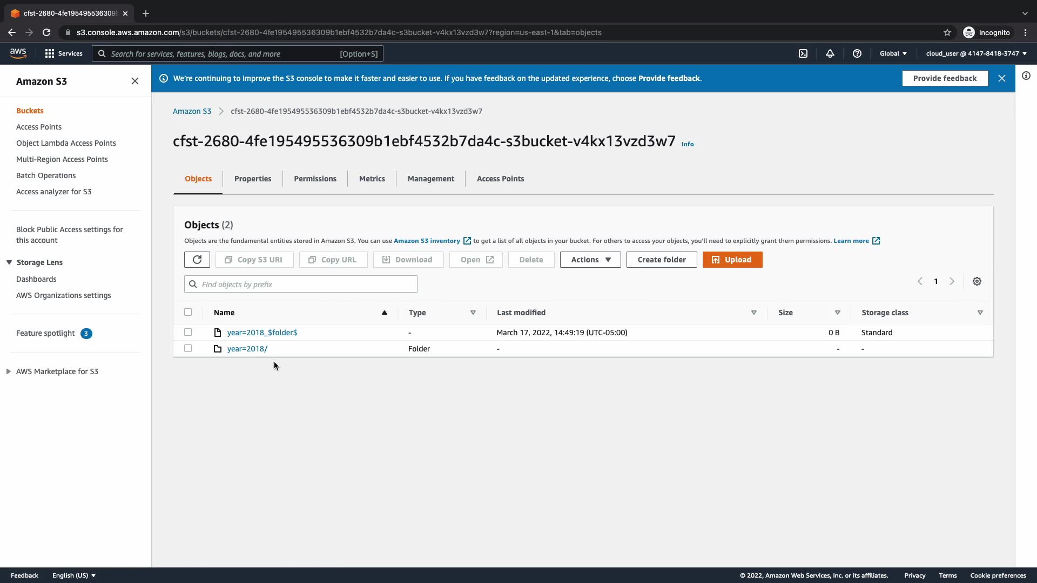Check the year=2018_$folder$ object checkbox
This screenshot has height=583, width=1037.
click(188, 332)
